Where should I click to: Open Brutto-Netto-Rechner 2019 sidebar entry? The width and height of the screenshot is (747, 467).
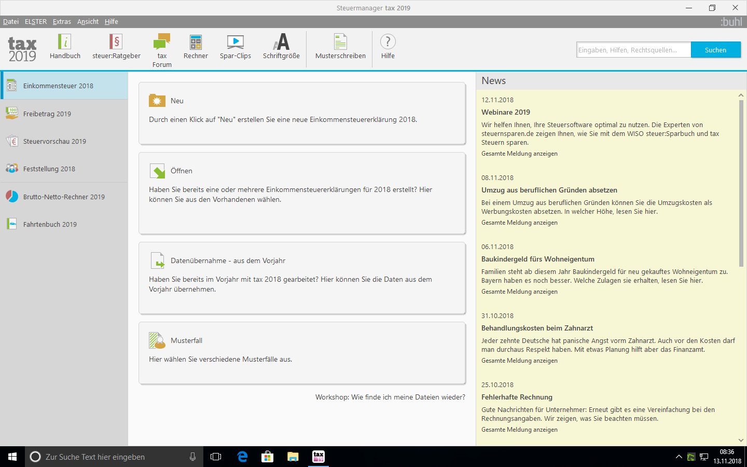click(64, 197)
